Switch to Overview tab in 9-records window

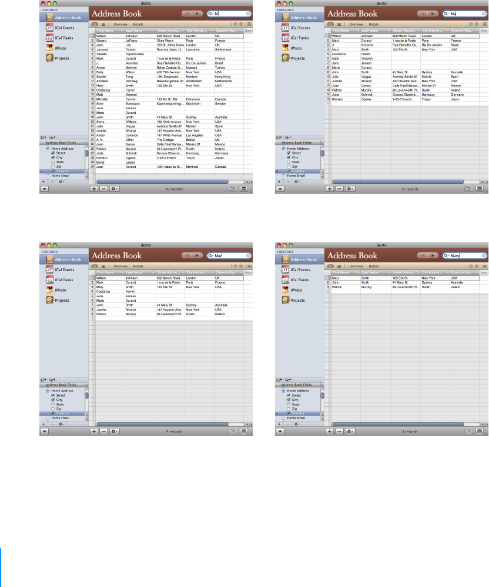120,266
